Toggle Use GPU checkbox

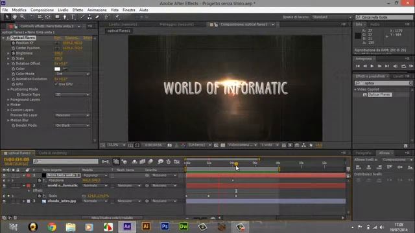(56, 84)
